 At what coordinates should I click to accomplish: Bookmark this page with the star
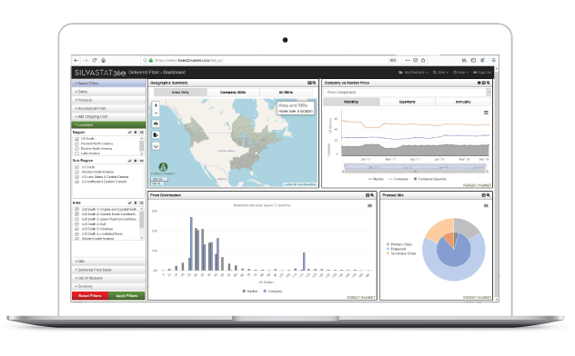click(423, 60)
